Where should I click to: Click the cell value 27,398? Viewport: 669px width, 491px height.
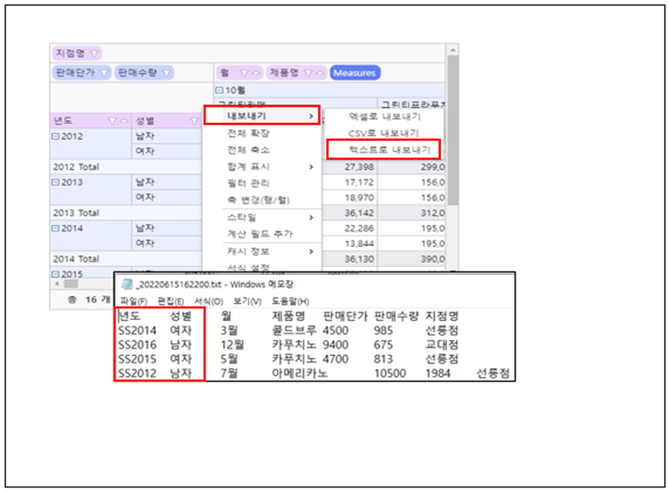tap(359, 167)
